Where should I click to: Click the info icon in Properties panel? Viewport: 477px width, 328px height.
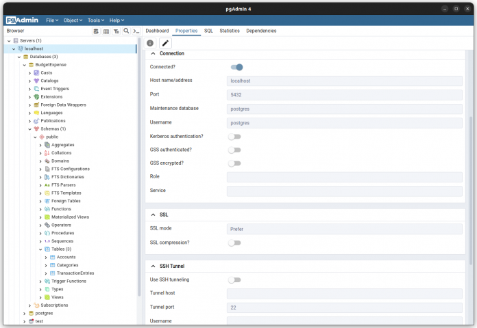(150, 43)
